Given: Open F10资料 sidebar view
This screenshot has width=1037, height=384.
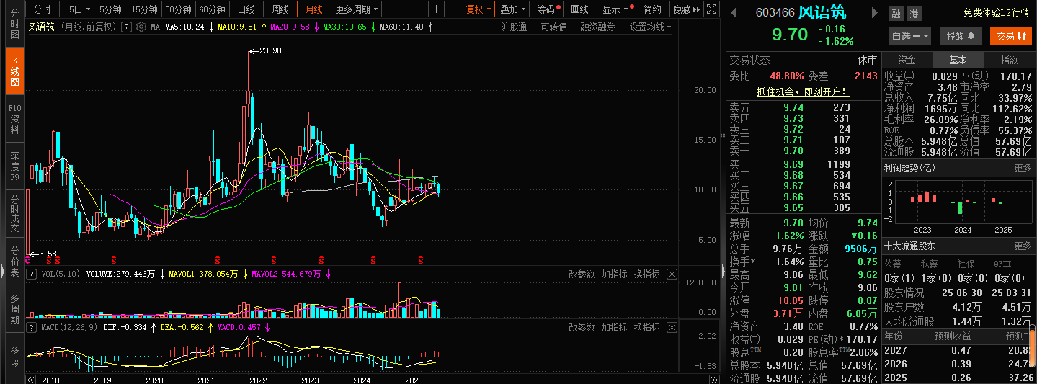Looking at the screenshot, I should coord(14,118).
